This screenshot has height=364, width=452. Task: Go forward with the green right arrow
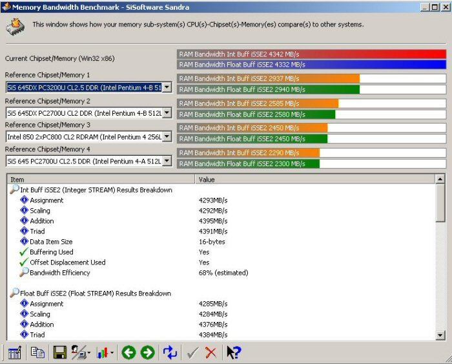coord(148,353)
